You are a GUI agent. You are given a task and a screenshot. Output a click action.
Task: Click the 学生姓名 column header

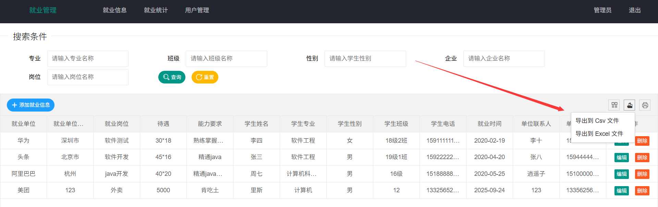coord(257,124)
